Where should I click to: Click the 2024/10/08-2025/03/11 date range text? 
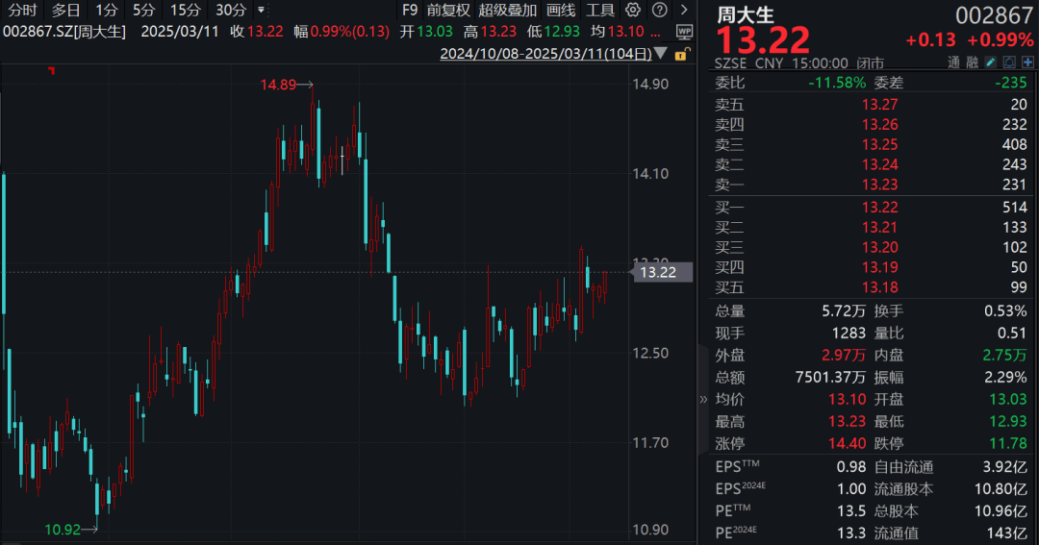(546, 54)
